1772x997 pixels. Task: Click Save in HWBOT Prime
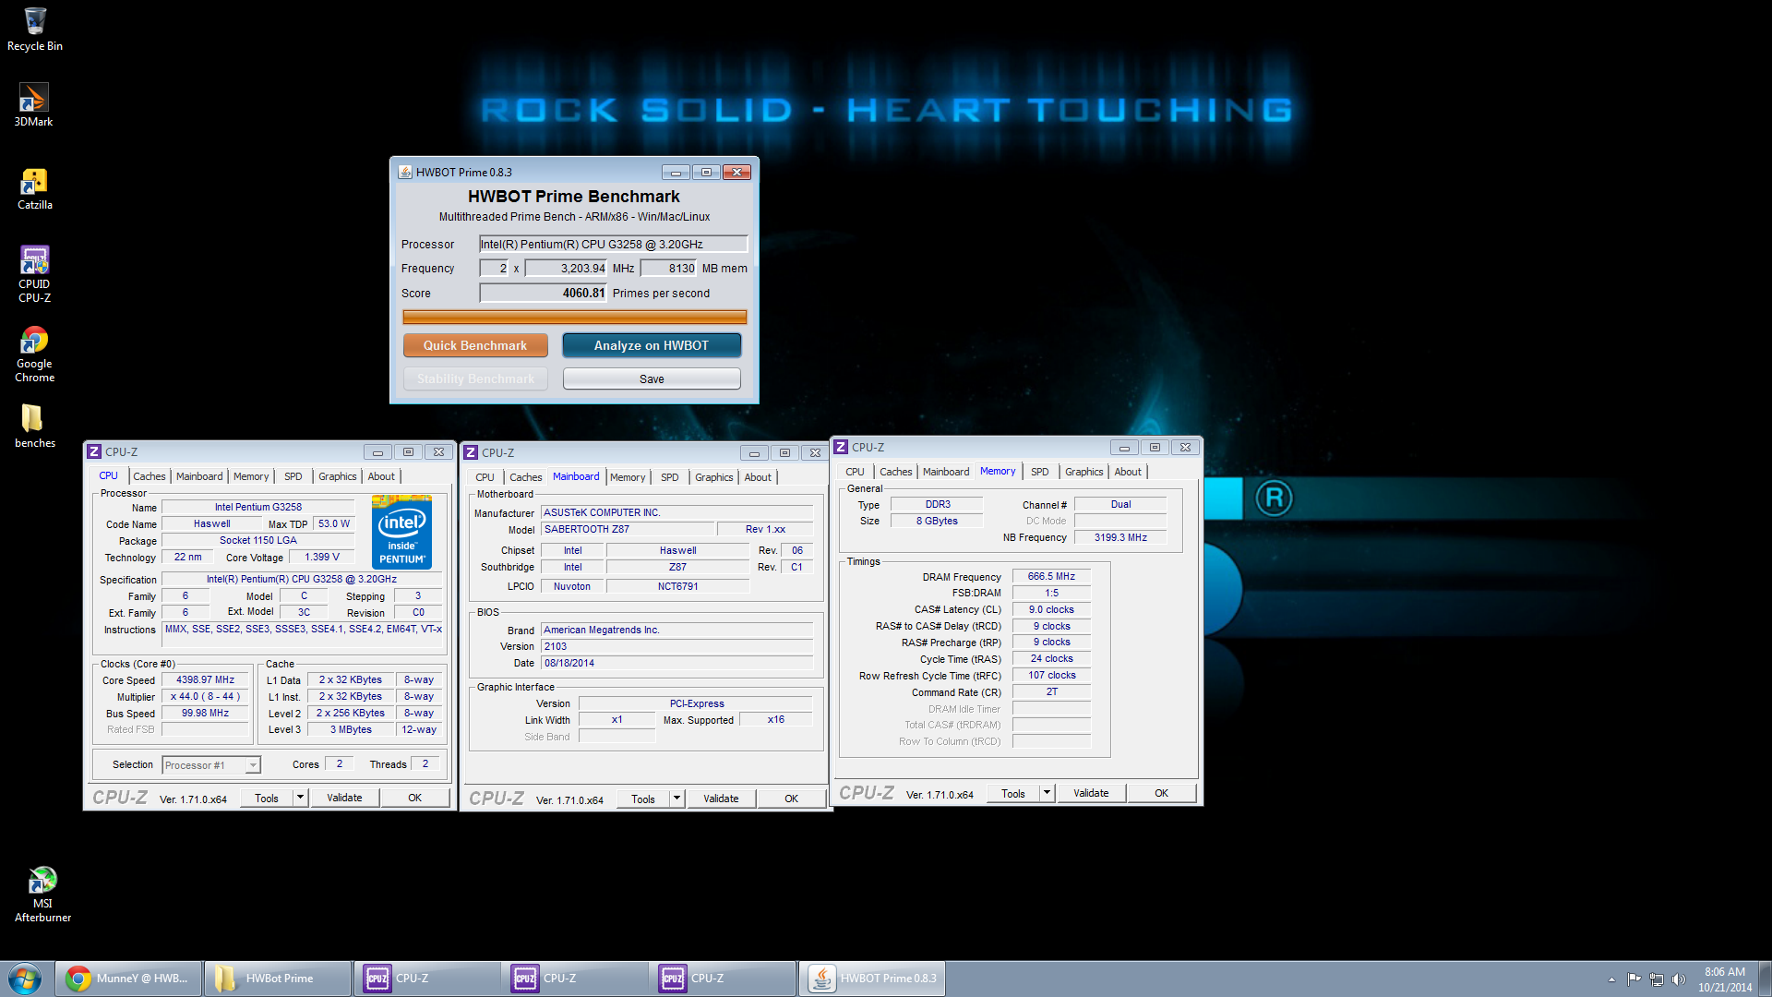652,378
